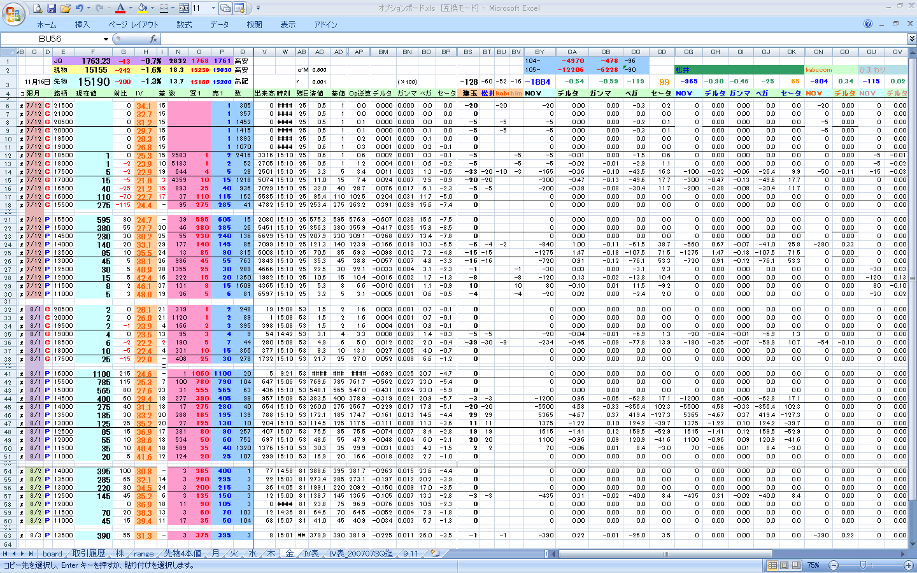Click the overlapping-windows icon in quick toolbar
The width and height of the screenshot is (917, 573).
click(225, 8)
